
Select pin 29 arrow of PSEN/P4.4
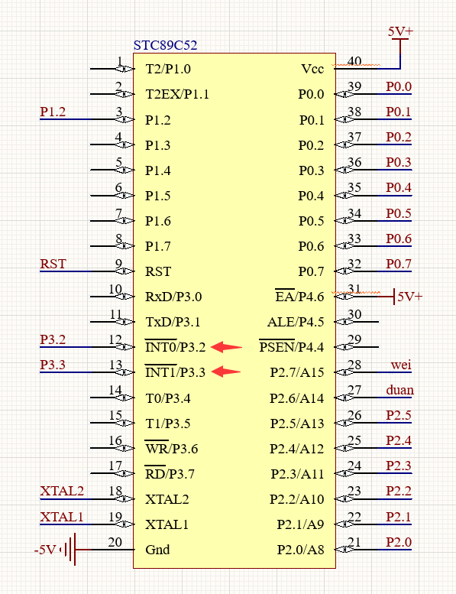(344, 347)
